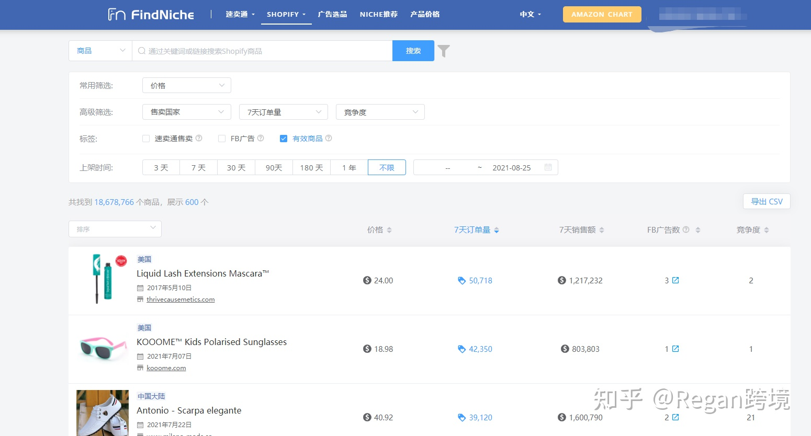
Task: Click the 导出 CSV button
Action: (766, 201)
